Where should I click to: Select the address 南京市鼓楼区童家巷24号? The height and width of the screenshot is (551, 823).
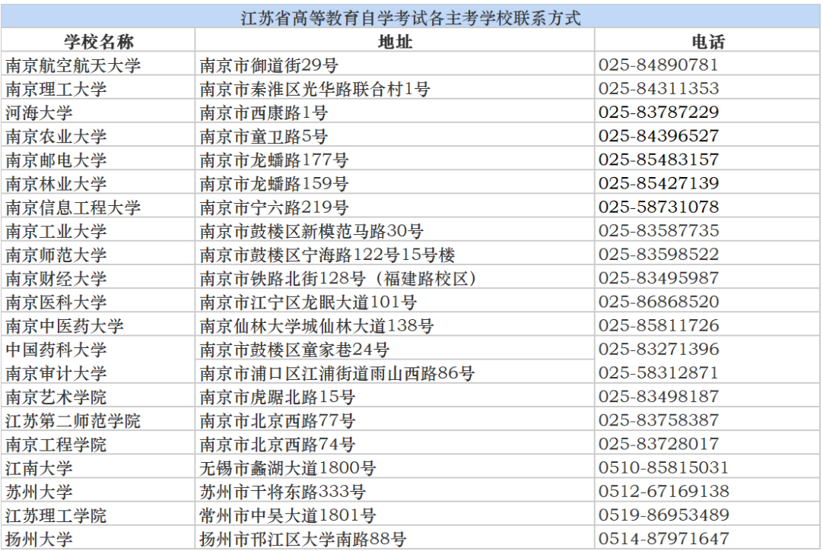pyautogui.click(x=294, y=350)
